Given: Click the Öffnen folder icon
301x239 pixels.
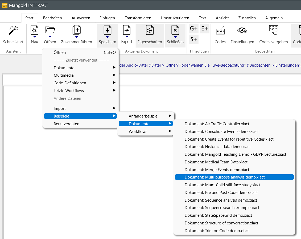Looking at the screenshot, I should (50, 30).
